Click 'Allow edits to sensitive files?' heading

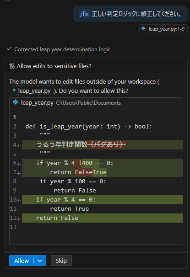[x=54, y=66]
